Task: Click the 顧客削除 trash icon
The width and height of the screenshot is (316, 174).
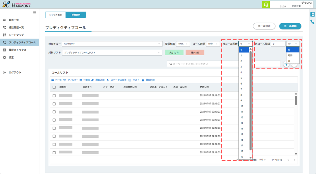Action: (143, 80)
